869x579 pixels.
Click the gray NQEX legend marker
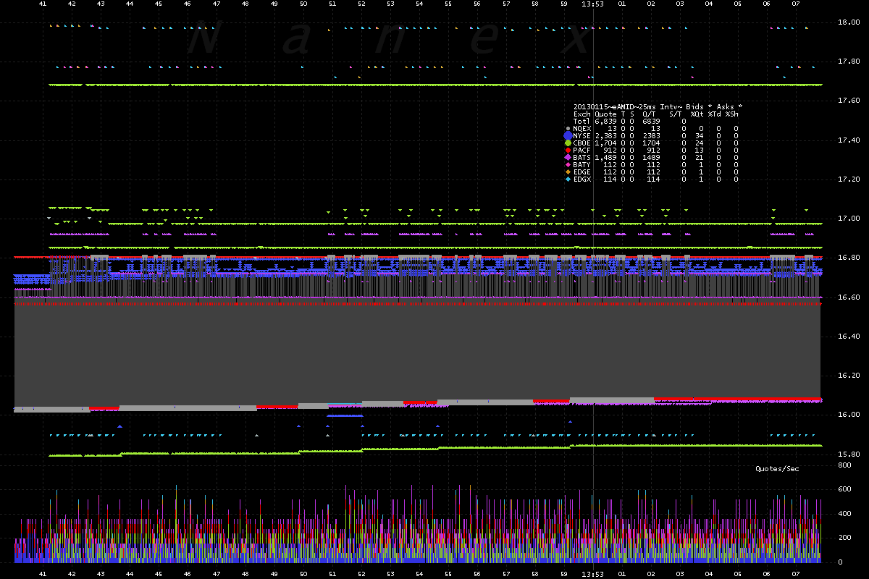click(x=568, y=128)
